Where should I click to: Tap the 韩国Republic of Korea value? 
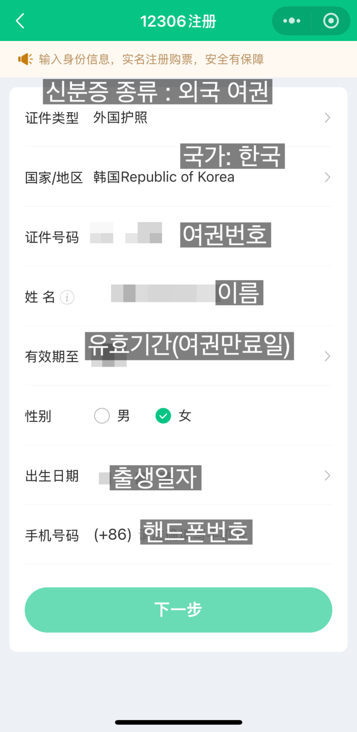tap(164, 177)
